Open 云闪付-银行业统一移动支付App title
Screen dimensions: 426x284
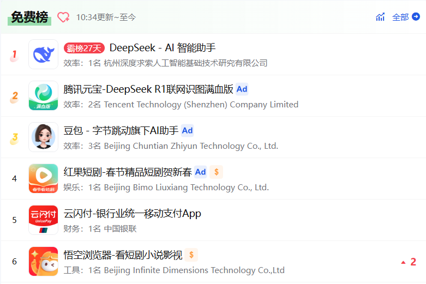coord(133,214)
